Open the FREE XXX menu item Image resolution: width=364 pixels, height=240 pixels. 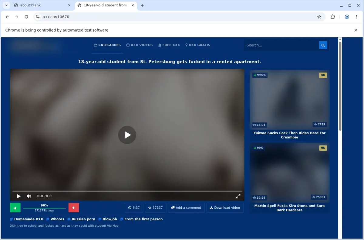tap(169, 45)
